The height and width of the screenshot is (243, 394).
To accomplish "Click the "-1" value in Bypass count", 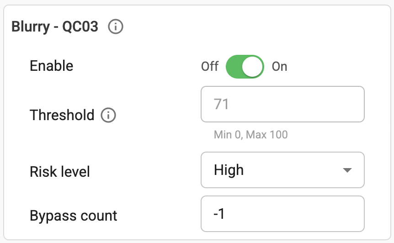I will [x=219, y=214].
